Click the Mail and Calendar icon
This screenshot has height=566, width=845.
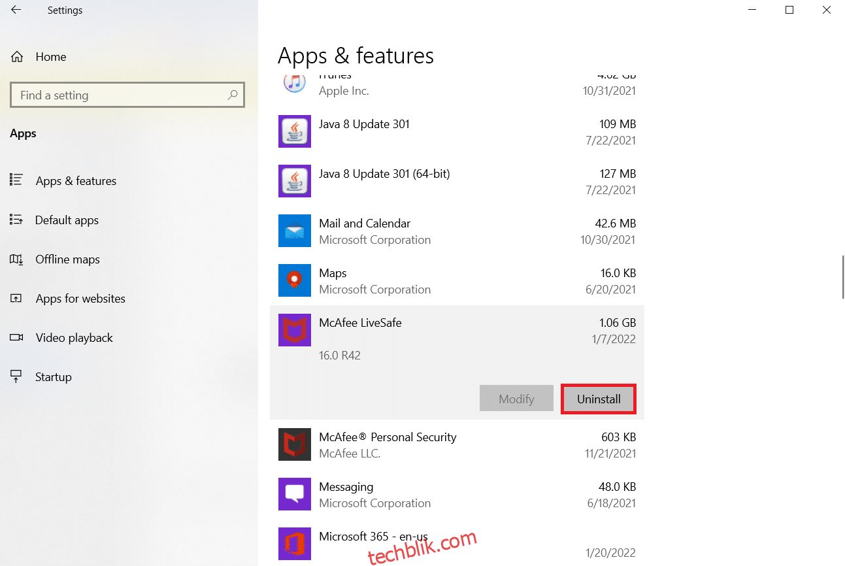click(295, 231)
